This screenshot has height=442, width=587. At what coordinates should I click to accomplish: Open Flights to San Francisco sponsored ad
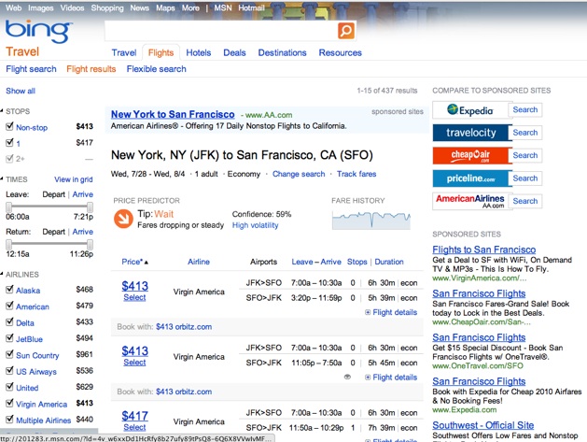click(484, 250)
